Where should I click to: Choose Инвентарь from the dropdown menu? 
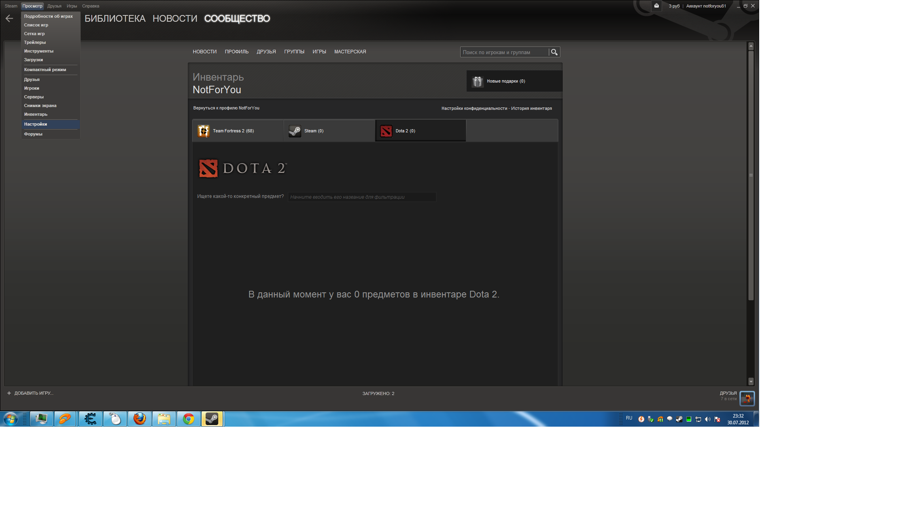[51, 114]
